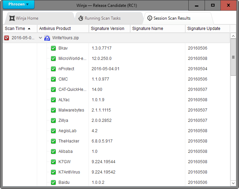239x189 pixels.
Task: Minimize the Winja window
Action: [x=197, y=5]
